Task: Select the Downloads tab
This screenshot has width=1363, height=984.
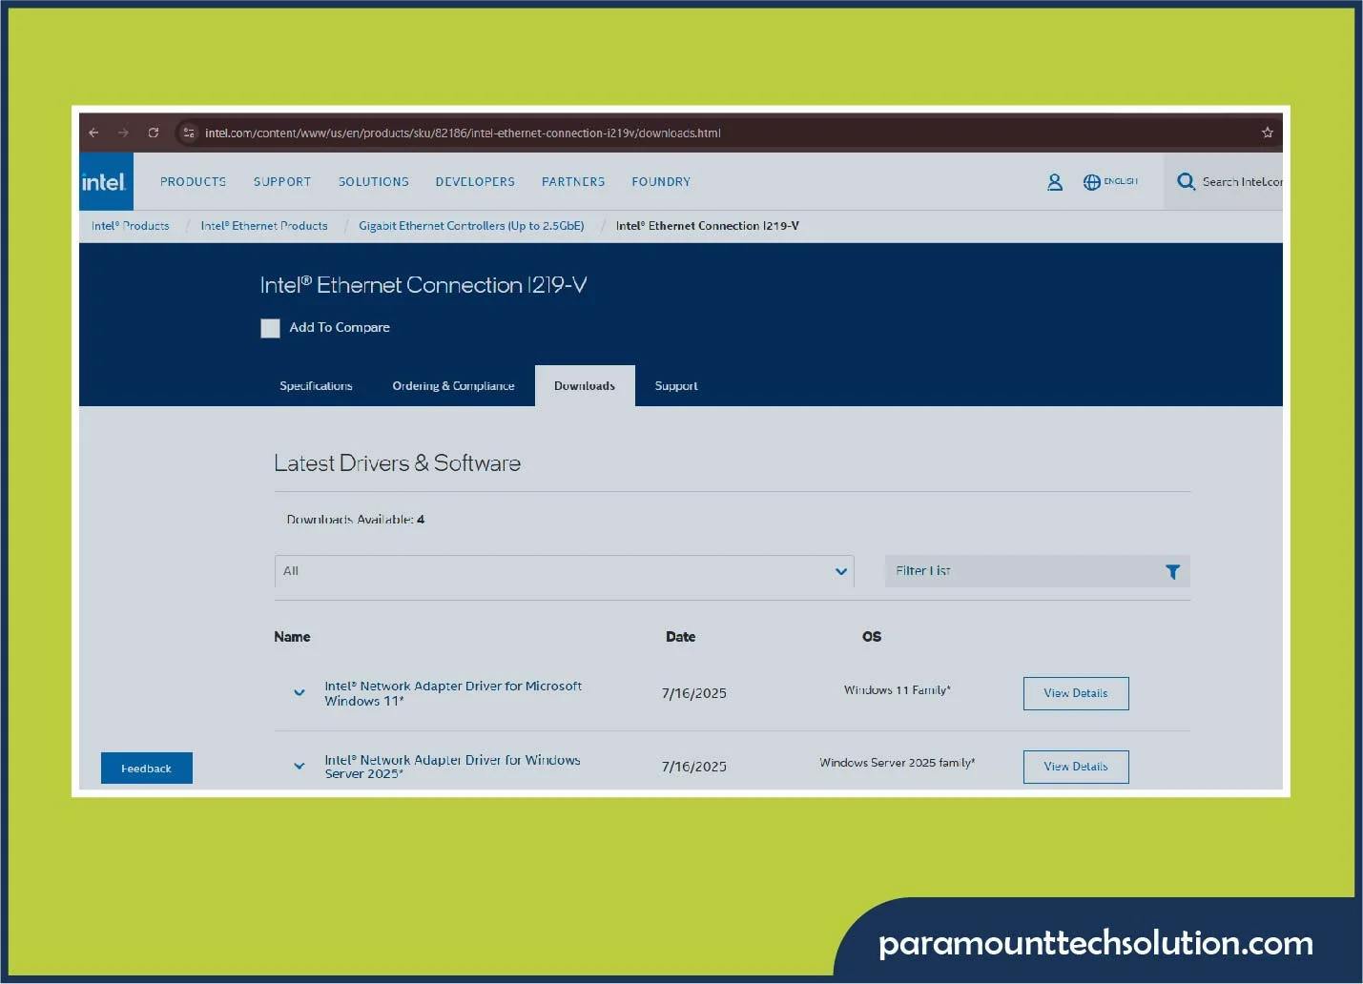Action: tap(585, 386)
